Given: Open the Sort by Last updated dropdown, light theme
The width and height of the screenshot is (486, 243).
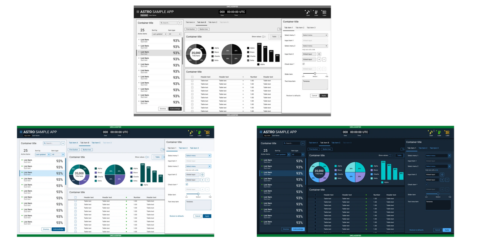Looking at the screenshot, I should click(x=42, y=154).
